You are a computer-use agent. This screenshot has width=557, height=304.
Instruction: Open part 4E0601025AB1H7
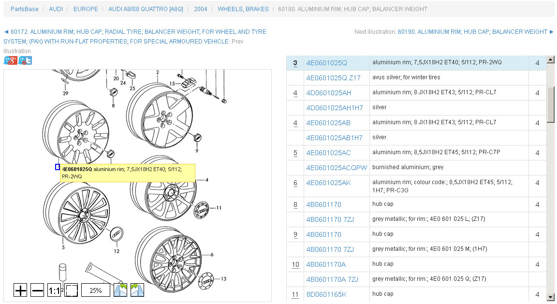tap(334, 138)
